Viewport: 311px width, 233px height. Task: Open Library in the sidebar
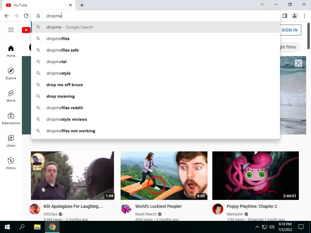click(11, 141)
